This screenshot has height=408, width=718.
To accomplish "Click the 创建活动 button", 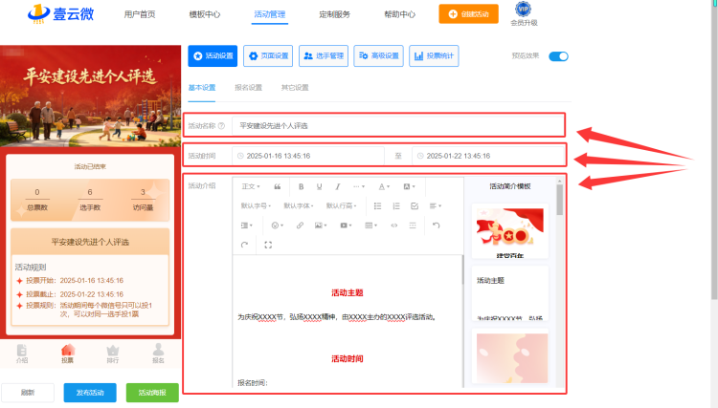I will pyautogui.click(x=468, y=13).
